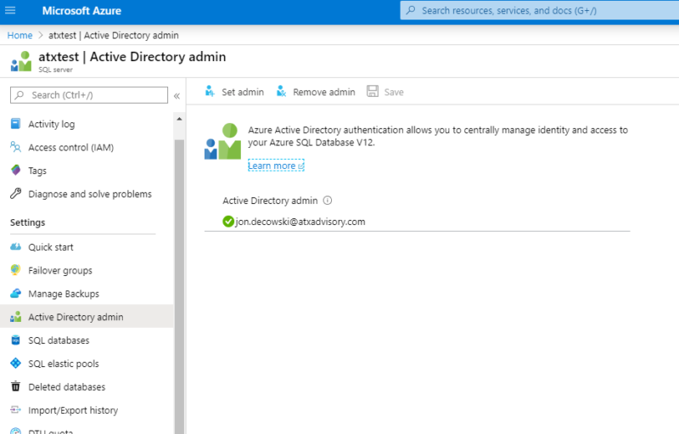Focus the sidebar Search (Ctrl+/) box

[x=89, y=95]
